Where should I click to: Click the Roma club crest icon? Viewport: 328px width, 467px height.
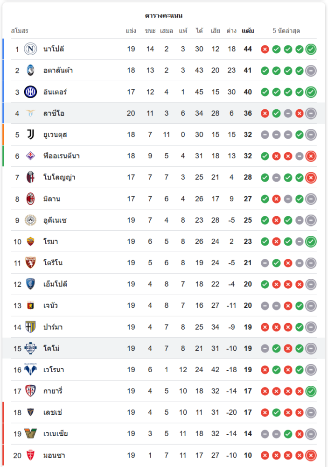click(x=30, y=241)
